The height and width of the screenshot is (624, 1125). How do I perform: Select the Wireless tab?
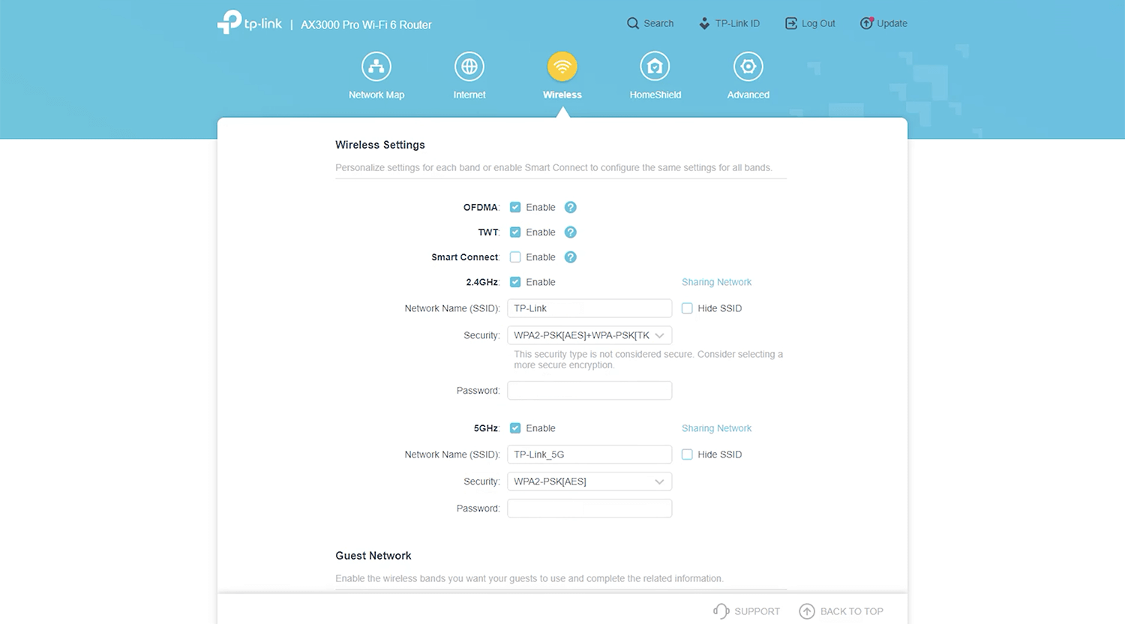tap(562, 75)
